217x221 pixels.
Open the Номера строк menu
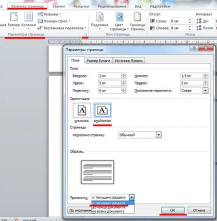point(54,21)
